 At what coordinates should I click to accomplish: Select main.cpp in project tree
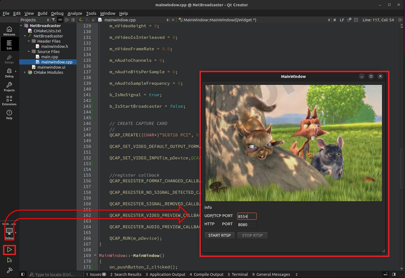49,57
